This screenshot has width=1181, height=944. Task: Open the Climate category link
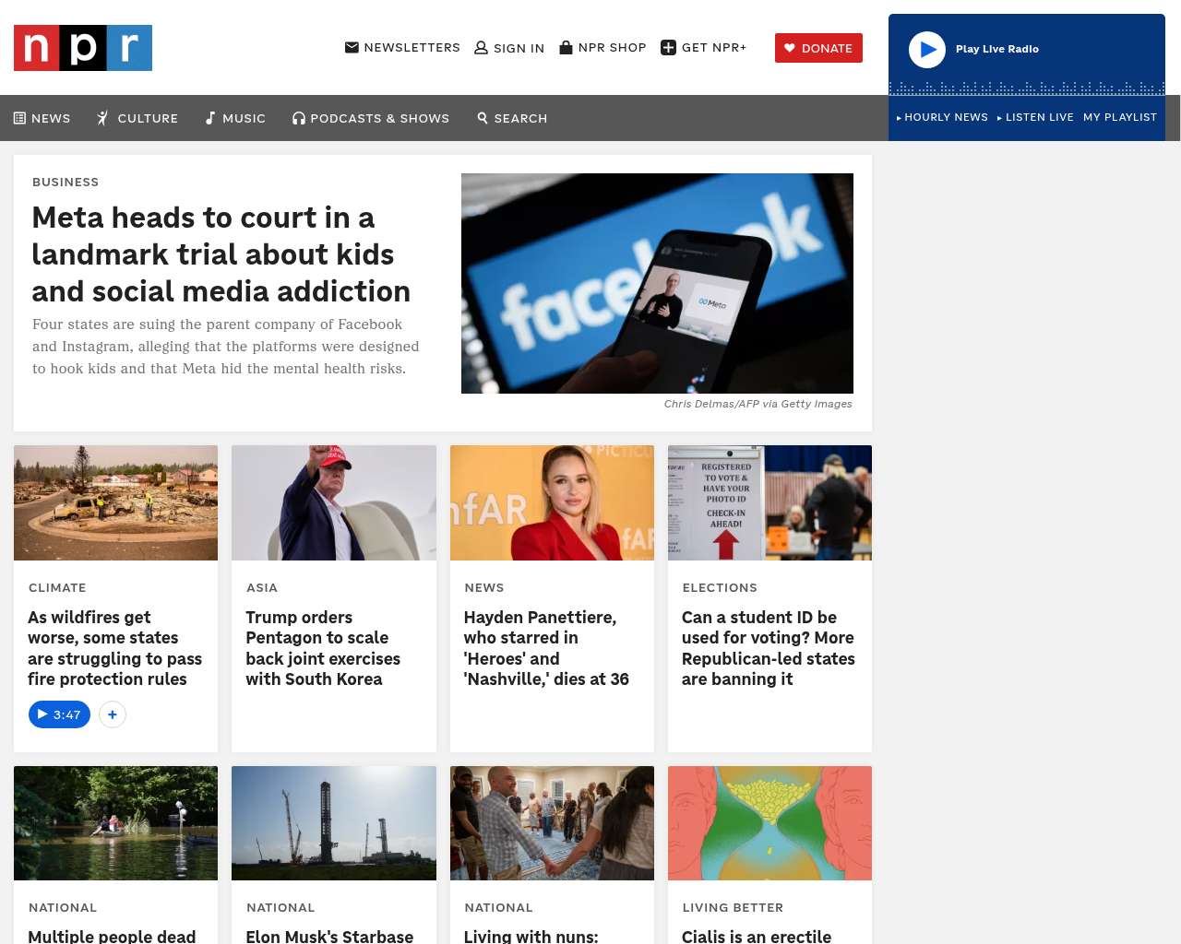(x=57, y=588)
